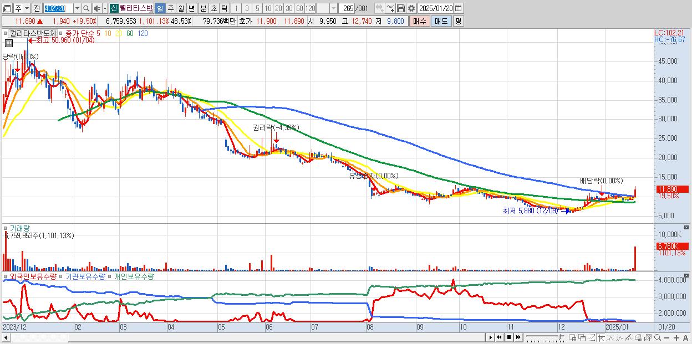Select the second 초 period toggle
Image resolution: width=692 pixels, height=344 pixels.
tap(213, 8)
